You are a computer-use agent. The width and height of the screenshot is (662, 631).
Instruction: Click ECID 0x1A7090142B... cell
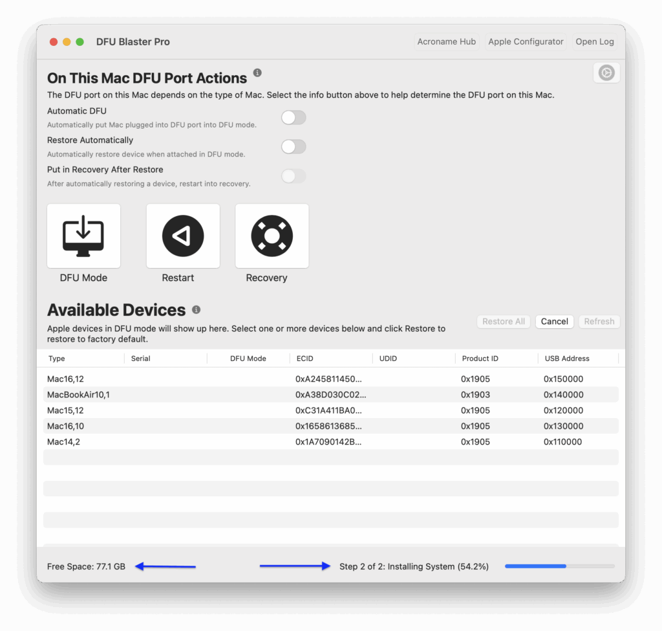coord(328,441)
